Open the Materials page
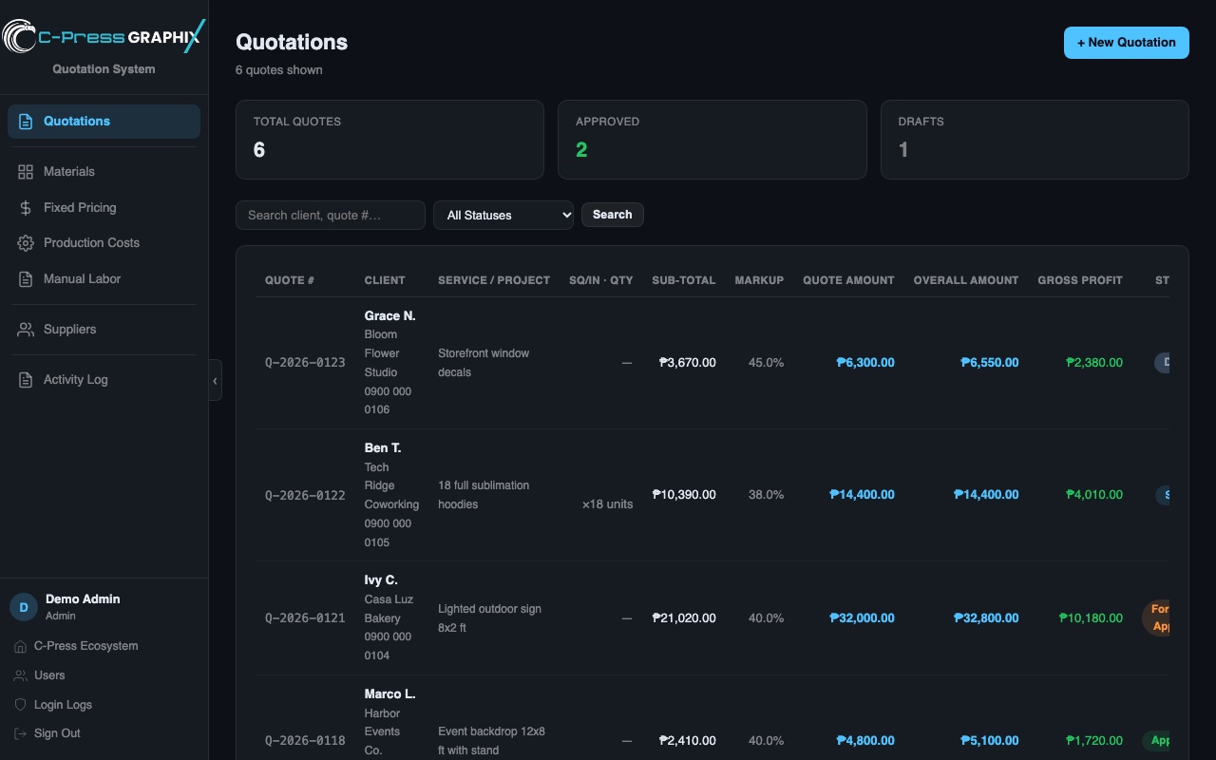The width and height of the screenshot is (1216, 760). (104, 172)
